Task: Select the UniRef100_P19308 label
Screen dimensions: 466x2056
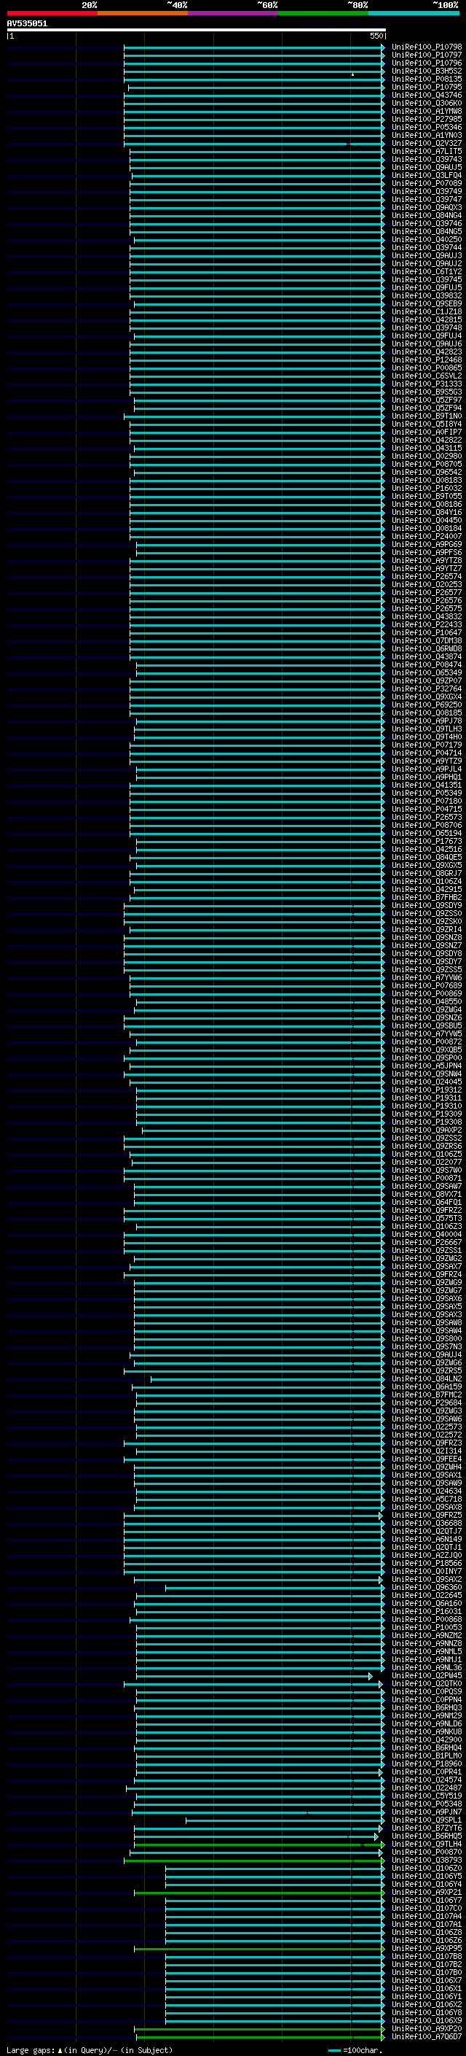Action: 426,1122
